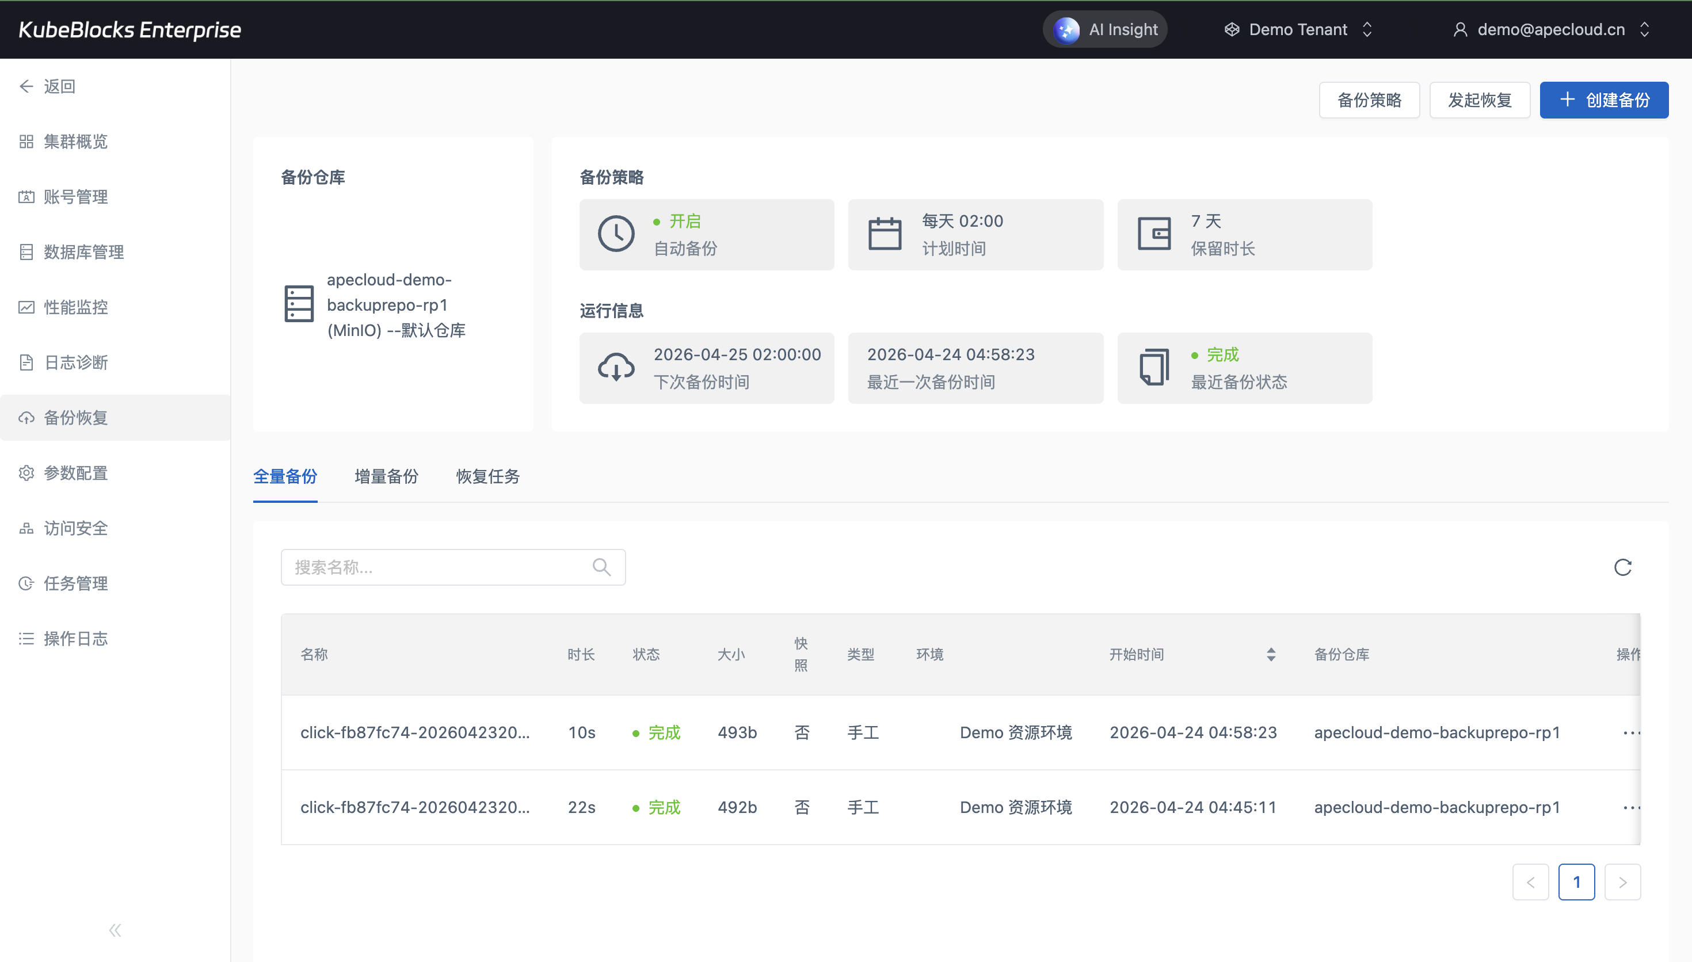The width and height of the screenshot is (1692, 962).
Task: Click the 备份策略 button
Action: (1369, 101)
